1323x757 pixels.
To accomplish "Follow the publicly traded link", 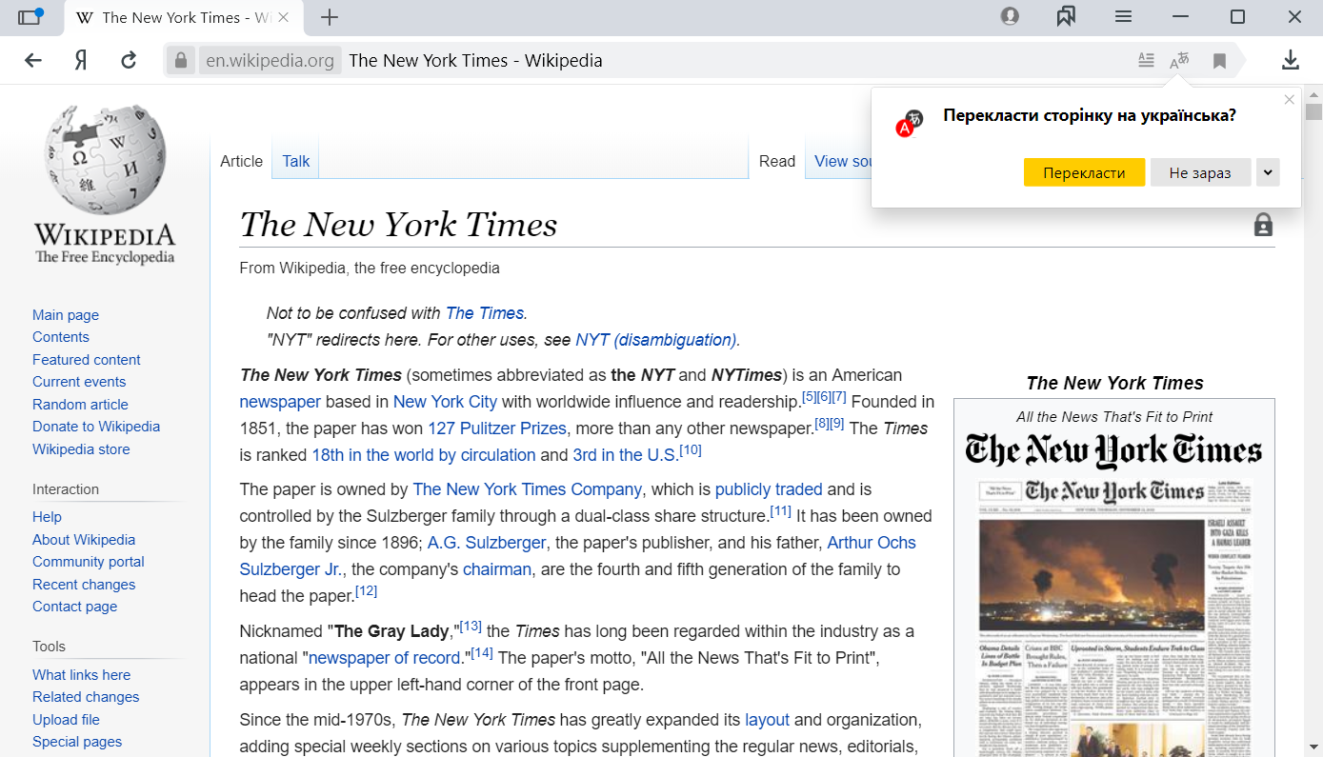I will [769, 489].
